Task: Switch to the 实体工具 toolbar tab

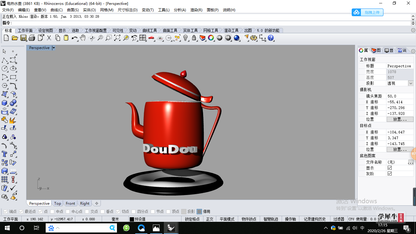Action: 190,30
